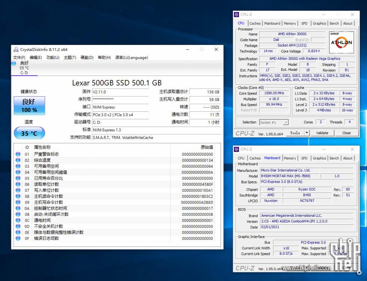Screen dimensions: 367x281
Task: Click the status orb for attribute 0D 不安全关机计数
Action: tap(18, 226)
